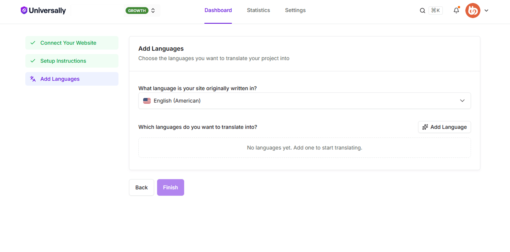Open the Setup Instructions step
Viewport: 510px width, 252px height.
[x=72, y=61]
